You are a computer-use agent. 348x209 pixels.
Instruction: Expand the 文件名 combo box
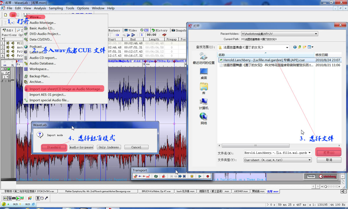coord(309,153)
